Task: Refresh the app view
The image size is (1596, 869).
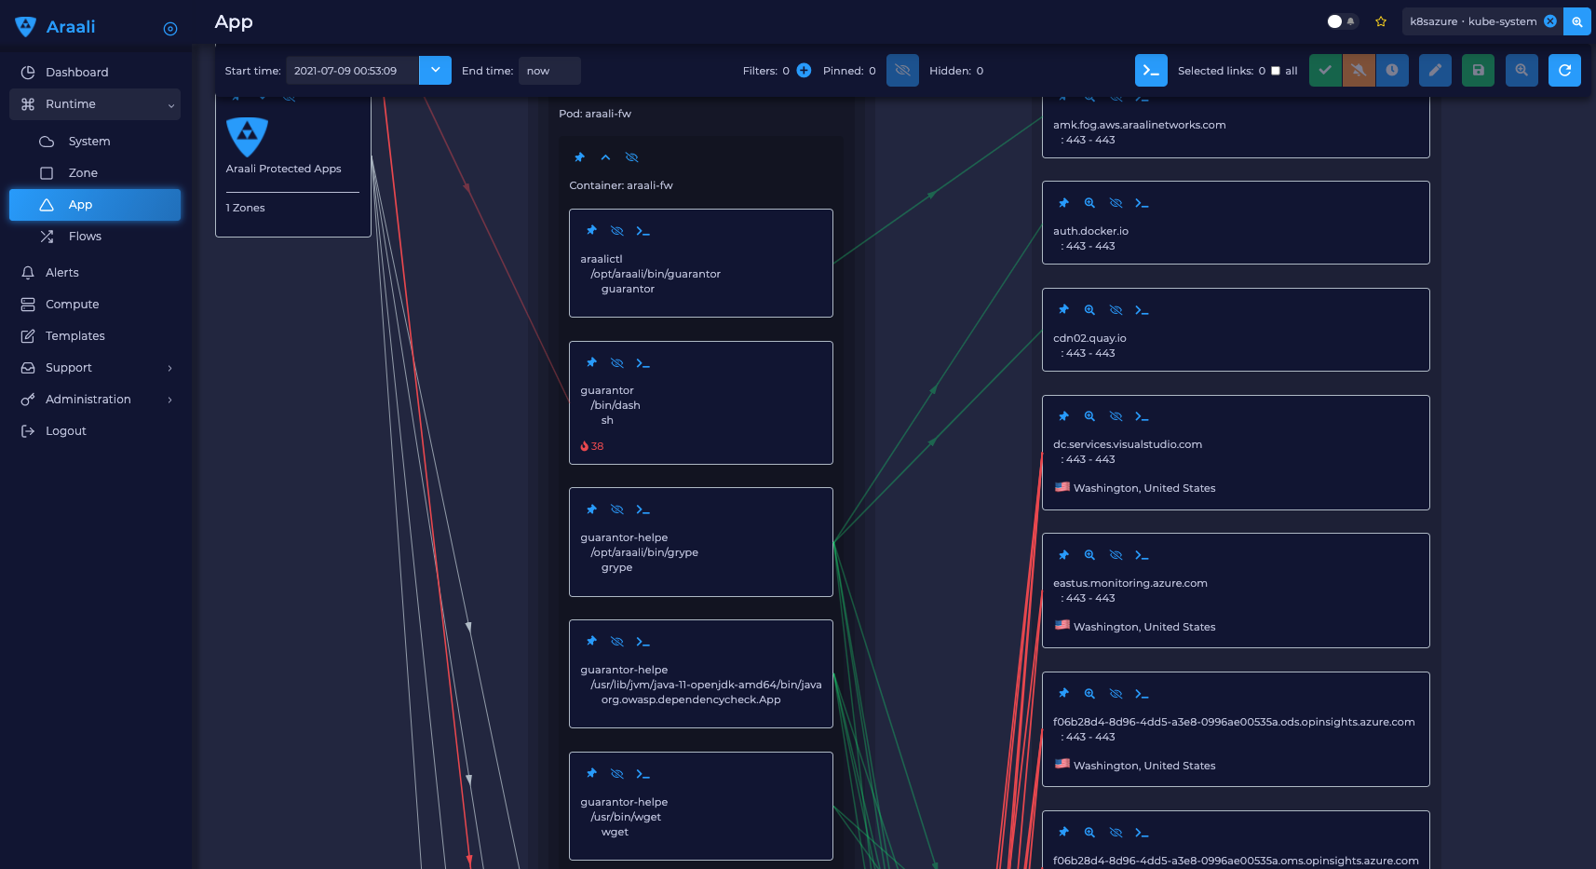Action: [1564, 71]
